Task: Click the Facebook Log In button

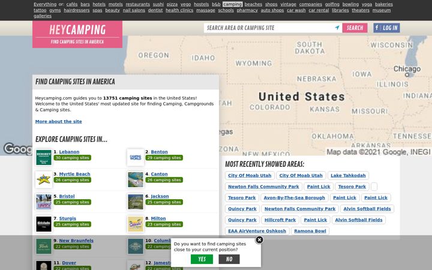Action: [x=386, y=28]
